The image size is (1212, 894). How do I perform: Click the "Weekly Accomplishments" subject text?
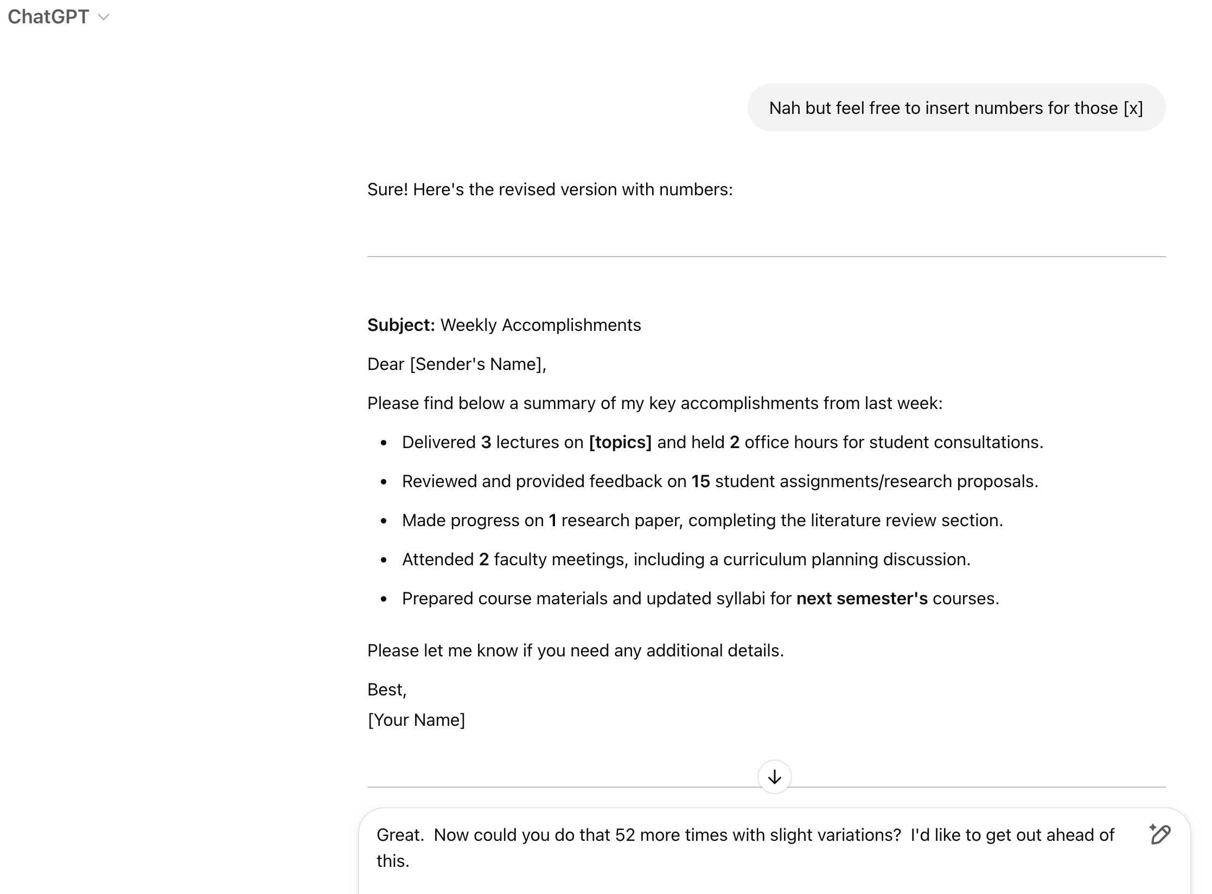540,325
